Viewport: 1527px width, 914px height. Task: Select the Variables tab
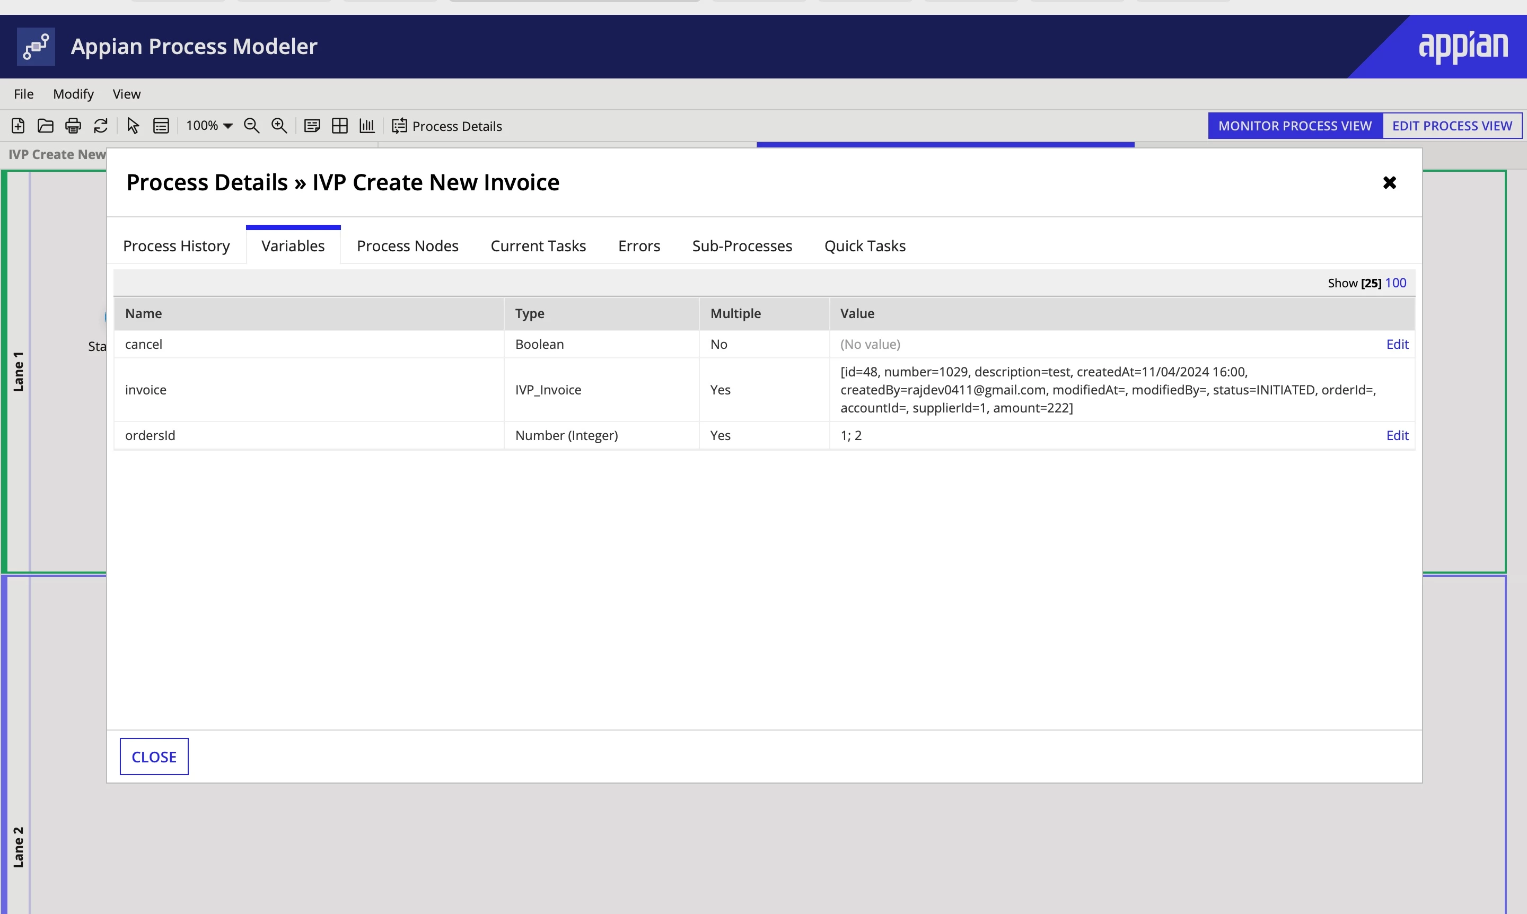(293, 246)
